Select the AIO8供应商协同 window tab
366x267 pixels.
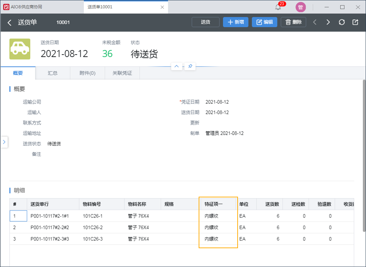42,7
